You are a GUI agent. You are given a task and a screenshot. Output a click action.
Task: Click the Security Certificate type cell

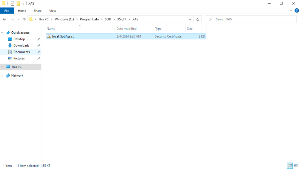(x=168, y=36)
